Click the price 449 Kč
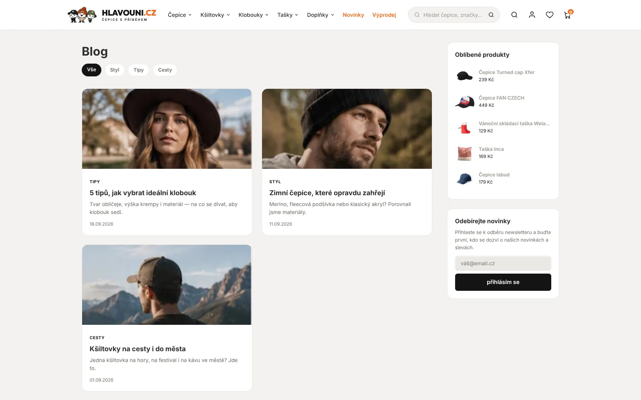This screenshot has width=641, height=400. (486, 105)
